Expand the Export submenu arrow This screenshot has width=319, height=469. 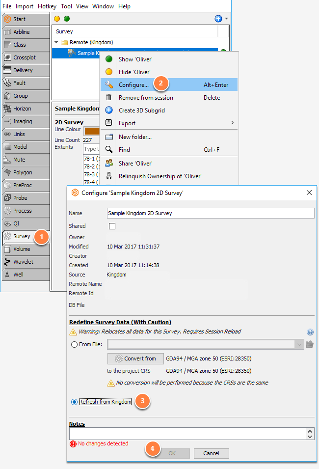[232, 123]
